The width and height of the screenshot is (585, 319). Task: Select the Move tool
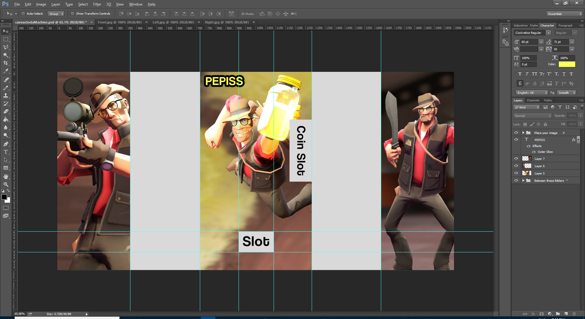6,31
